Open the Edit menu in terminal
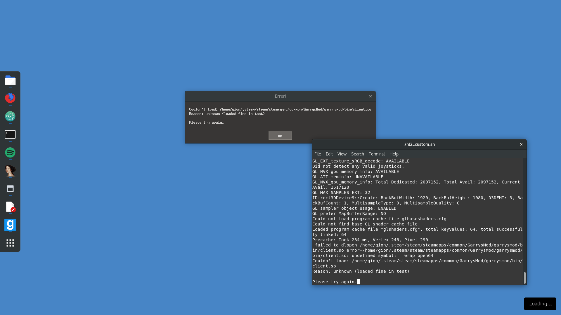Screen dimensions: 561x315 tap(329, 154)
